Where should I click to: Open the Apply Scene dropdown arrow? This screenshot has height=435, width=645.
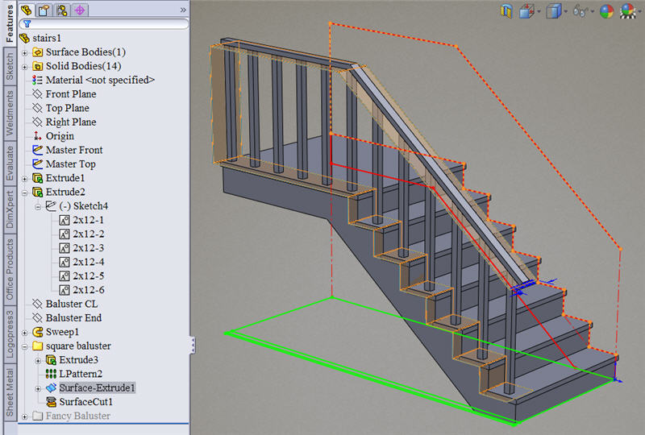click(x=639, y=12)
